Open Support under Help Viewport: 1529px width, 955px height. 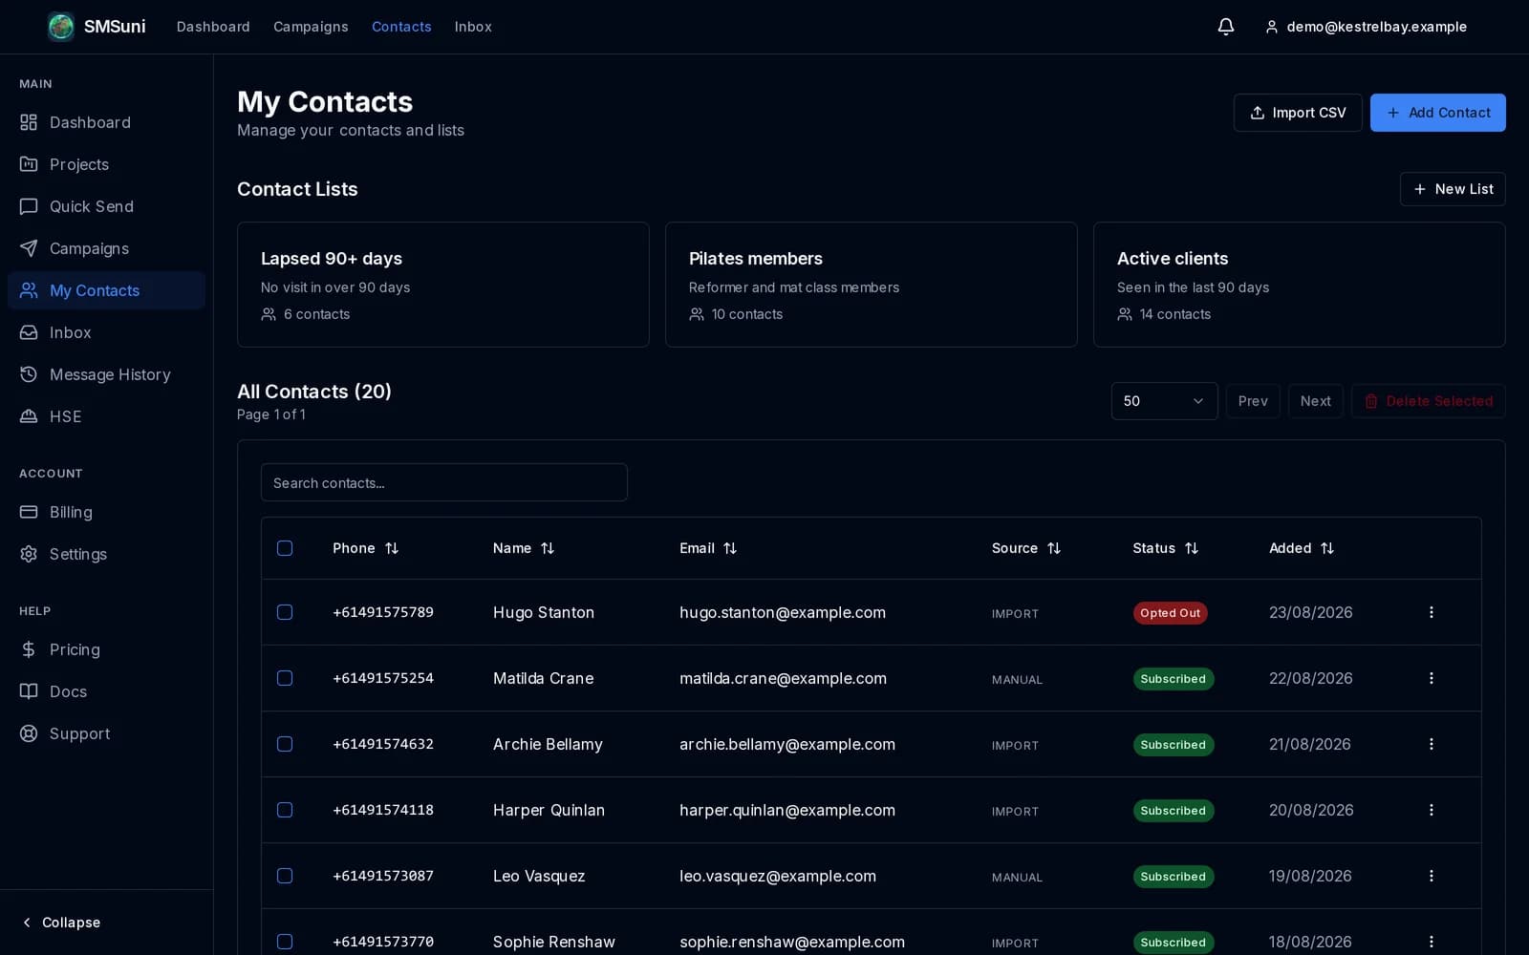click(106, 733)
